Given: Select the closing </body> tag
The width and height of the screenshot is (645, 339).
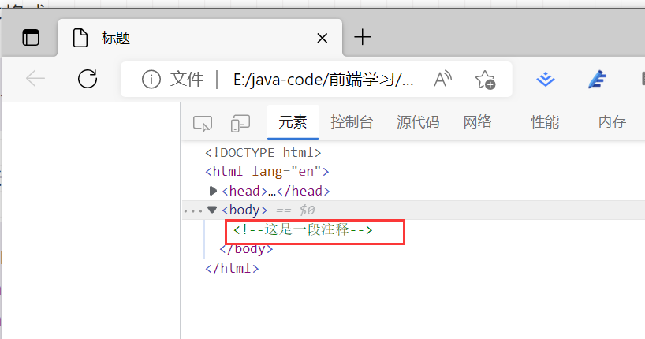Looking at the screenshot, I should pyautogui.click(x=246, y=249).
